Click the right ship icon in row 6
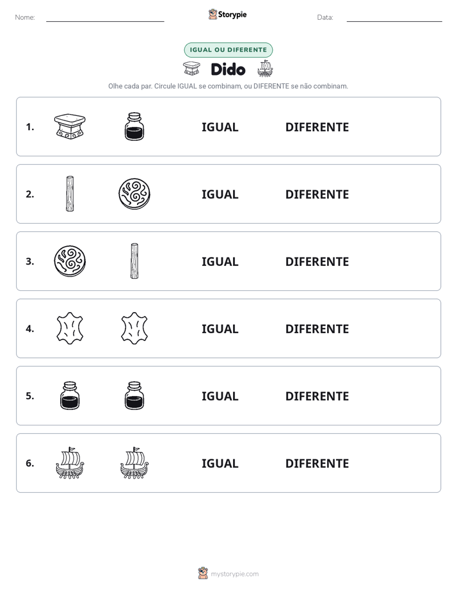This screenshot has width=457, height=592. pyautogui.click(x=134, y=463)
